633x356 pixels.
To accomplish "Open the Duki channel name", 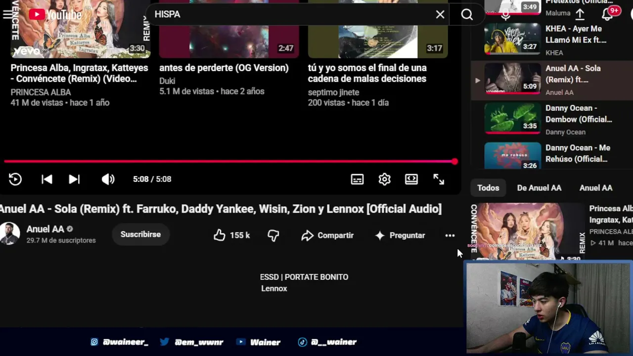I will (167, 81).
